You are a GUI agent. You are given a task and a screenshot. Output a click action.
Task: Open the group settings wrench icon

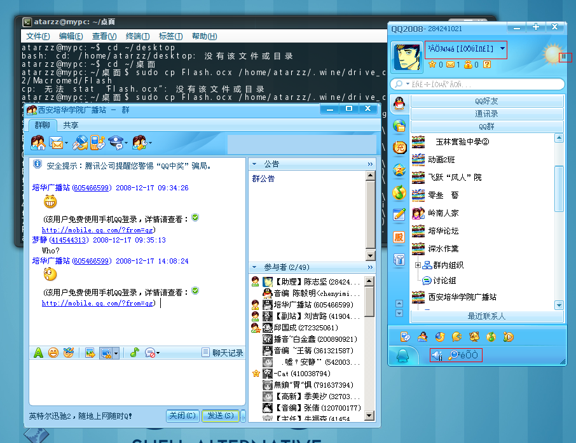[x=140, y=143]
